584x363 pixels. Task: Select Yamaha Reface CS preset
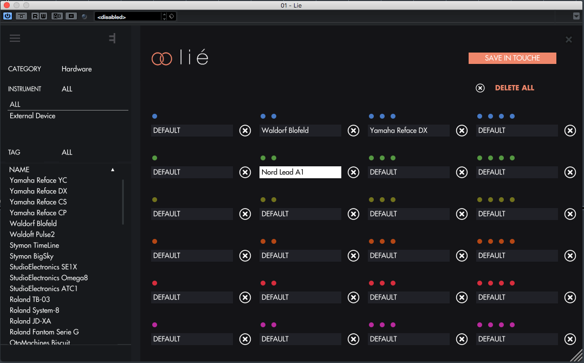click(x=38, y=202)
